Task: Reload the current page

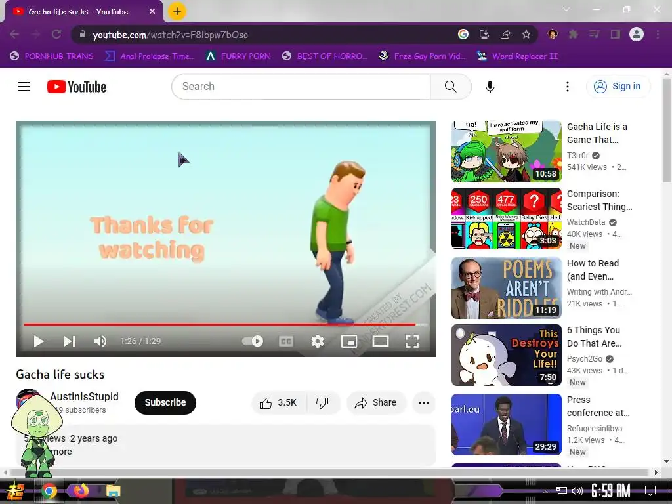Action: point(56,34)
